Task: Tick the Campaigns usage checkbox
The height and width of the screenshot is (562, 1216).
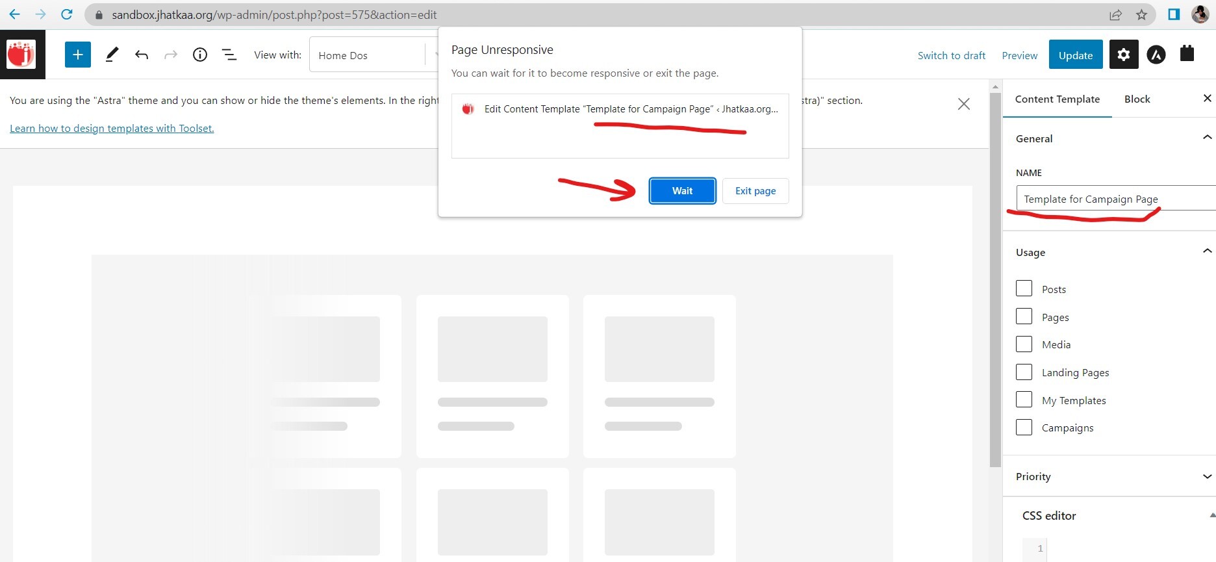Action: coord(1024,427)
